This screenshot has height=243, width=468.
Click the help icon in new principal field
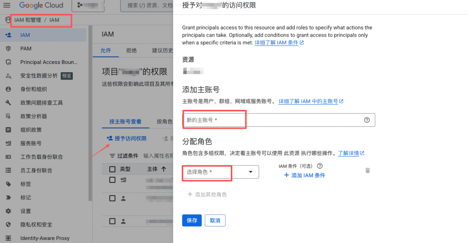tap(367, 120)
